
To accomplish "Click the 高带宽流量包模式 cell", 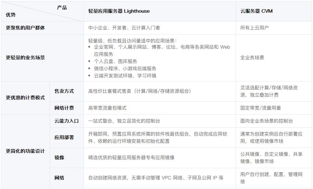I will coord(108,108).
